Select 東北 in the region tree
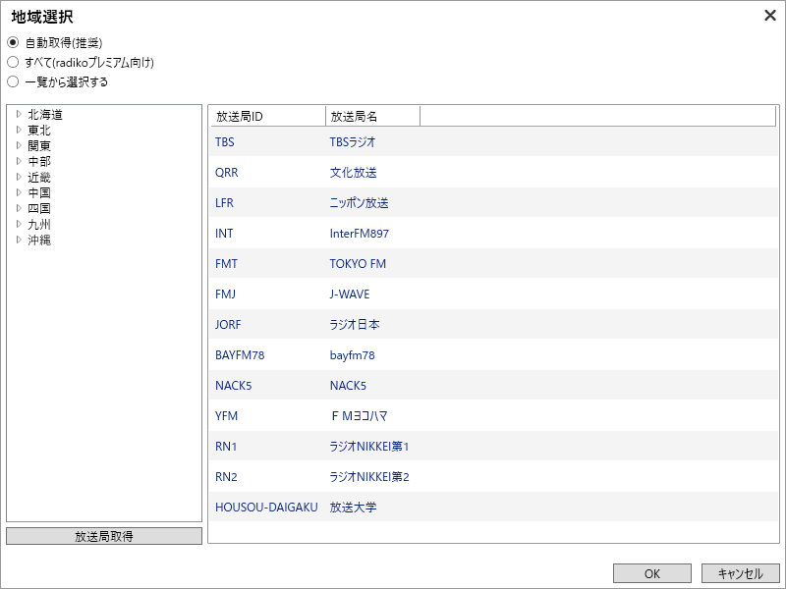 [x=39, y=131]
